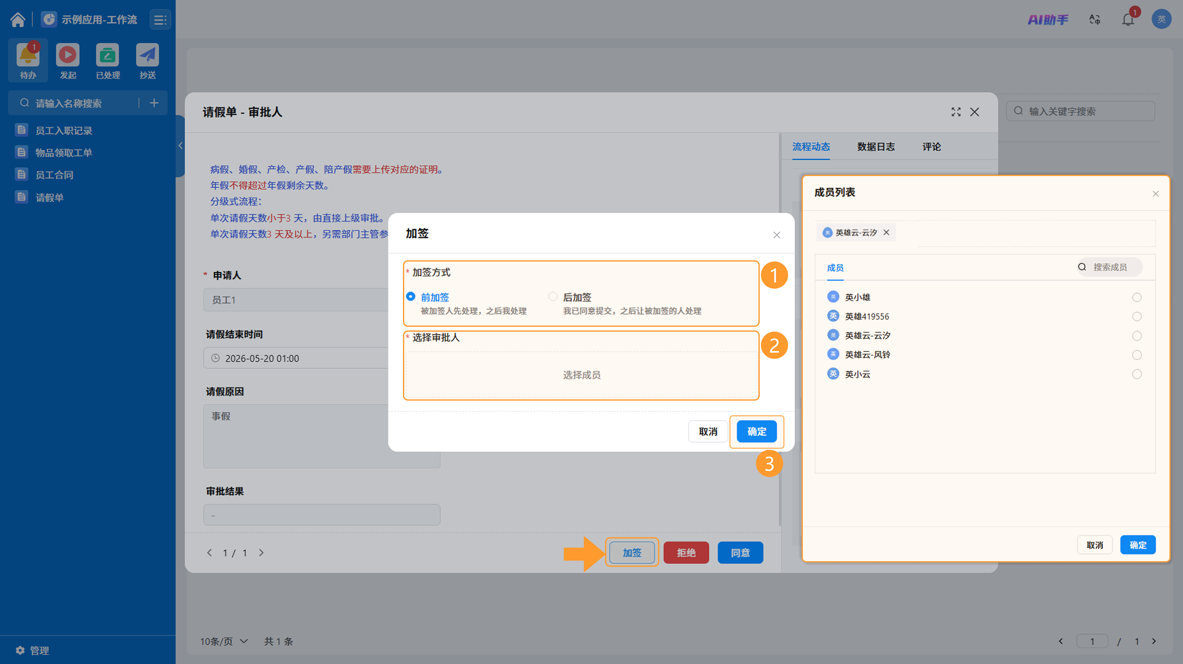The image size is (1183, 664).
Task: Click the 请输入名称搜索 sidebar search
Action: click(x=74, y=103)
